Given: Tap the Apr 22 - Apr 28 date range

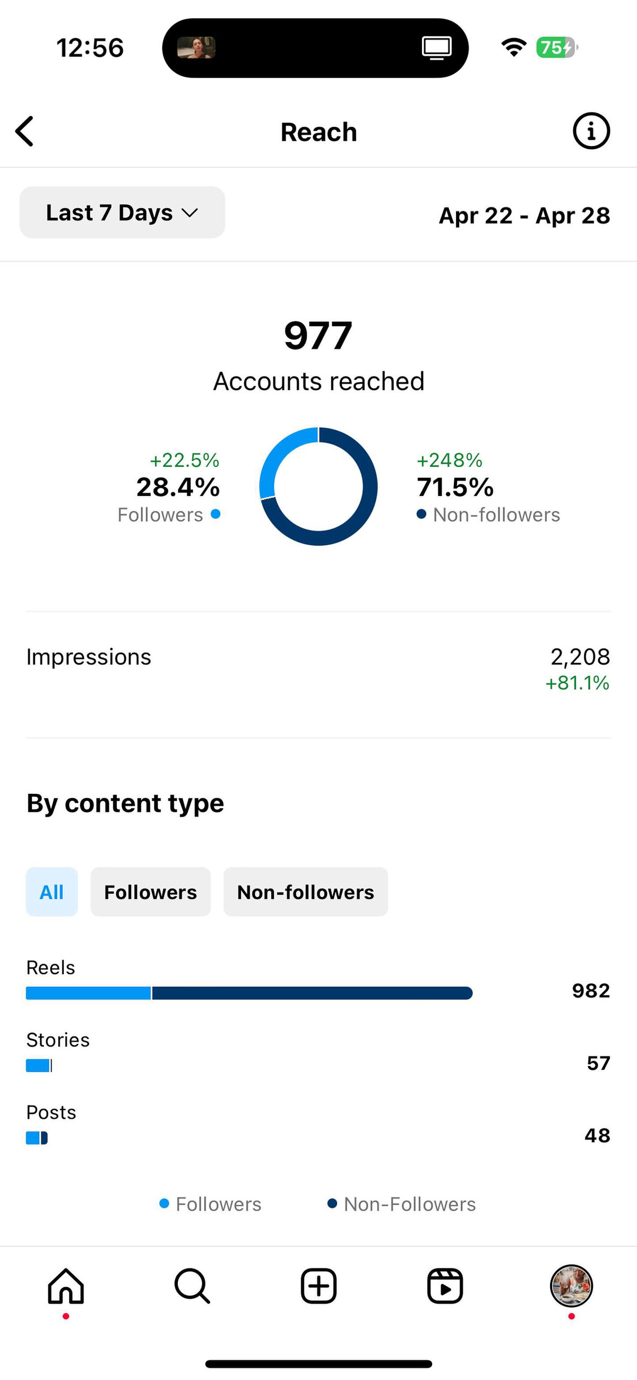Looking at the screenshot, I should pos(524,216).
